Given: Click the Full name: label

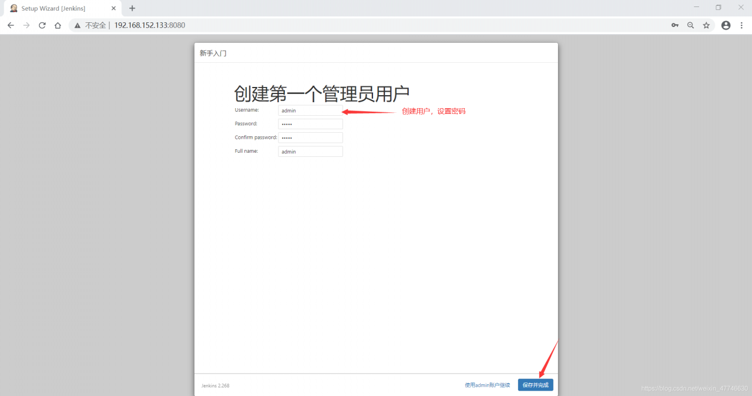Looking at the screenshot, I should pos(247,151).
